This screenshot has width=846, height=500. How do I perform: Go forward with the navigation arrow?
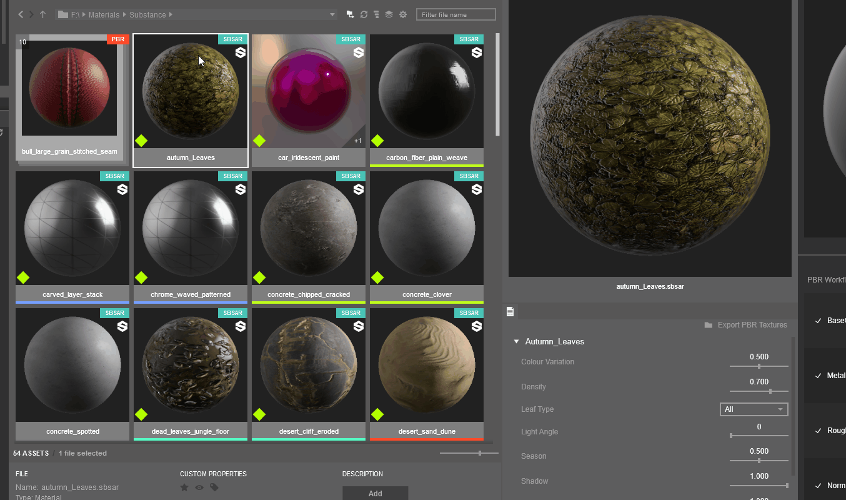[x=31, y=14]
